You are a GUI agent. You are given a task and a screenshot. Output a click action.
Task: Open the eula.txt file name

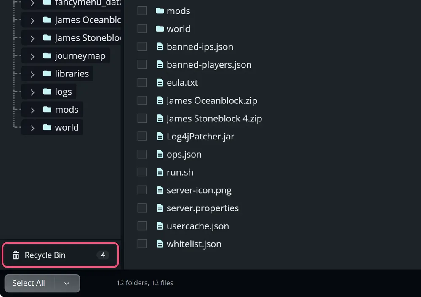[x=182, y=83]
